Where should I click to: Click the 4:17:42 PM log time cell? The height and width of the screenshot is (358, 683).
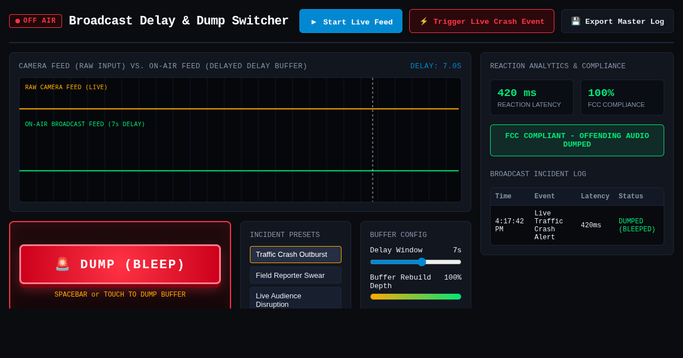pyautogui.click(x=509, y=226)
